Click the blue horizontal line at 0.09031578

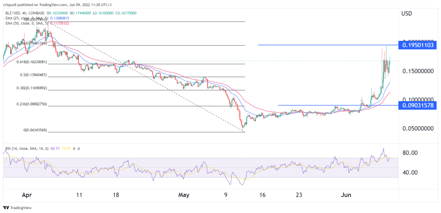[x=339, y=105]
